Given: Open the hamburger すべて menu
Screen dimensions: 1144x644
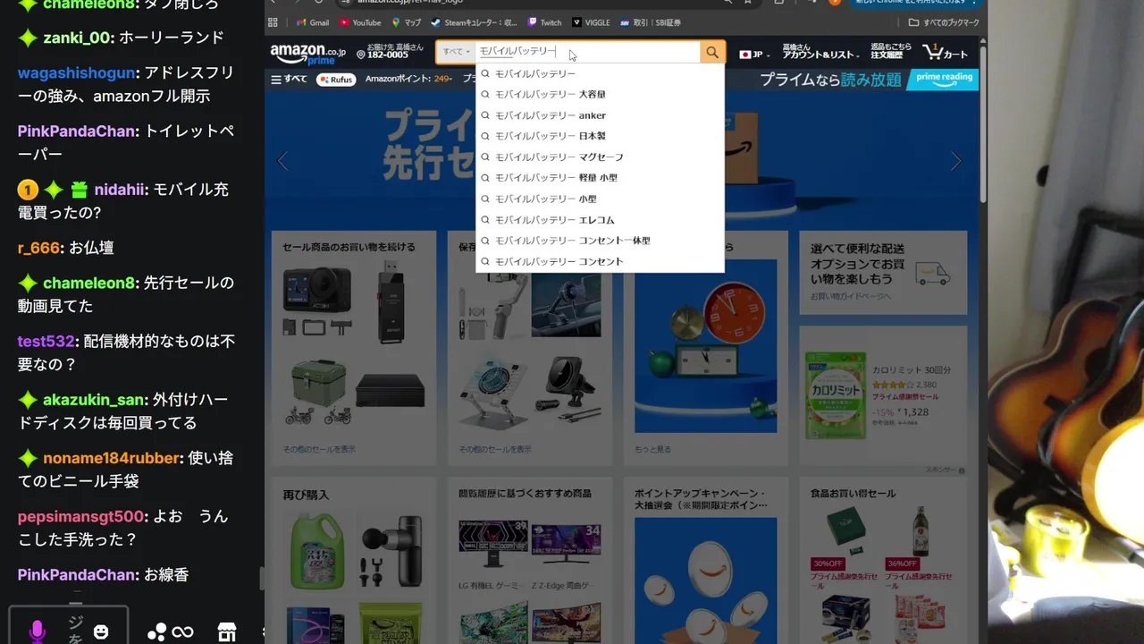Looking at the screenshot, I should click(x=289, y=80).
